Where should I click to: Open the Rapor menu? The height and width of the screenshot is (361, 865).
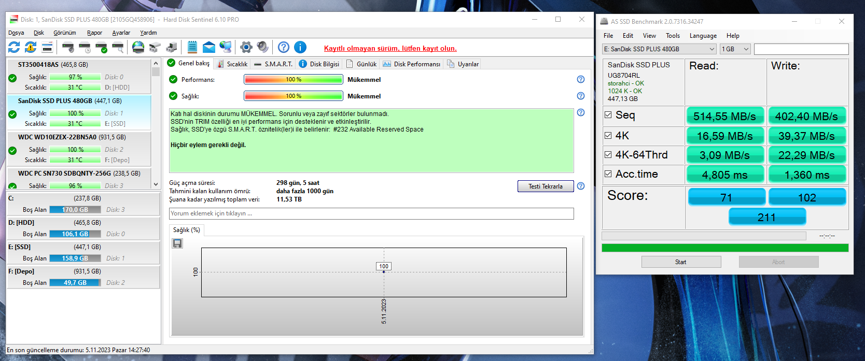point(94,33)
